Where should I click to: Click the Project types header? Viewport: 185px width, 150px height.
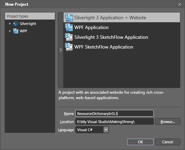click(30, 16)
